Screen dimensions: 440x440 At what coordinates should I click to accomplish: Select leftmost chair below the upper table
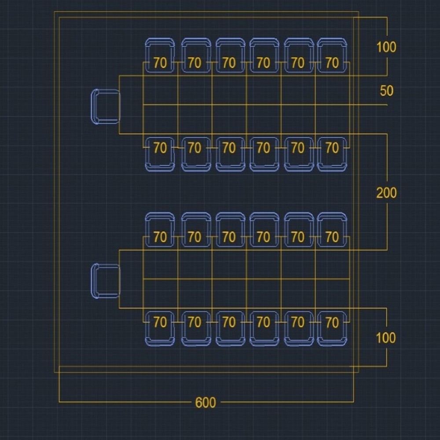(160, 154)
